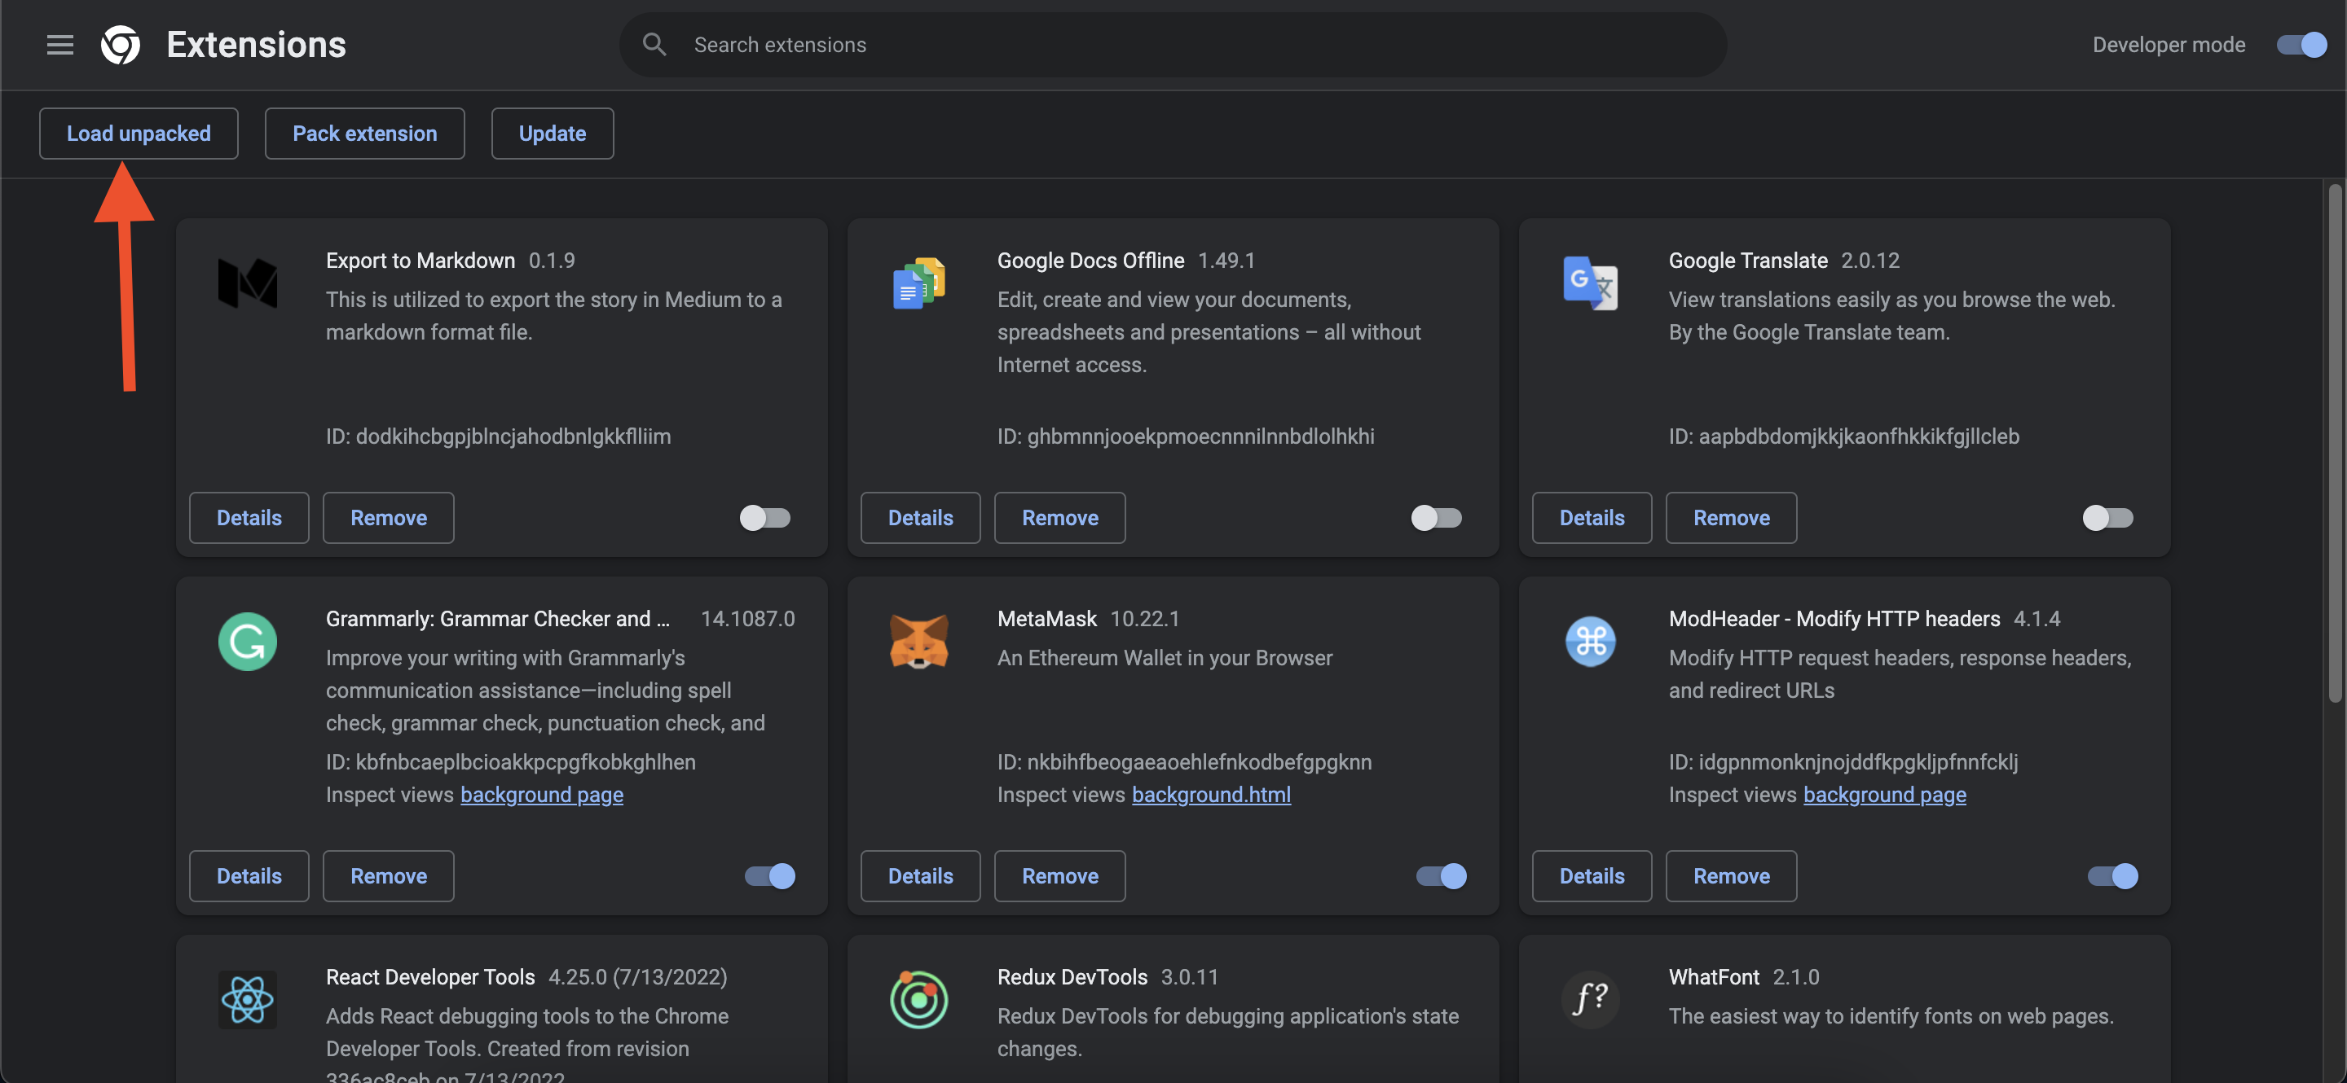Click the MetaMask fox icon
The height and width of the screenshot is (1083, 2347).
(x=918, y=642)
